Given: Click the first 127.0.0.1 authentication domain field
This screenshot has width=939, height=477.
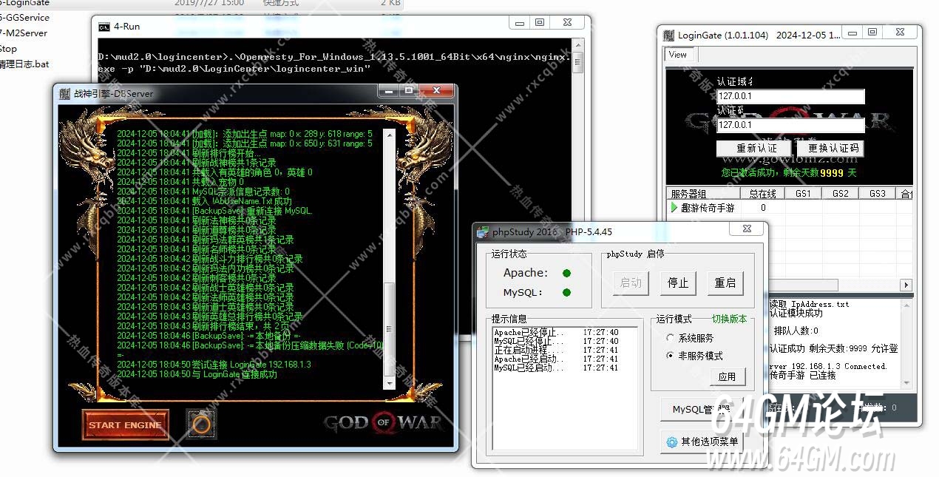Looking at the screenshot, I should 790,97.
